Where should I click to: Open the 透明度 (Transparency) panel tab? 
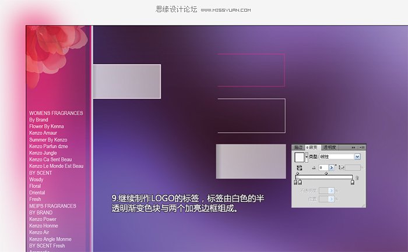point(329,147)
